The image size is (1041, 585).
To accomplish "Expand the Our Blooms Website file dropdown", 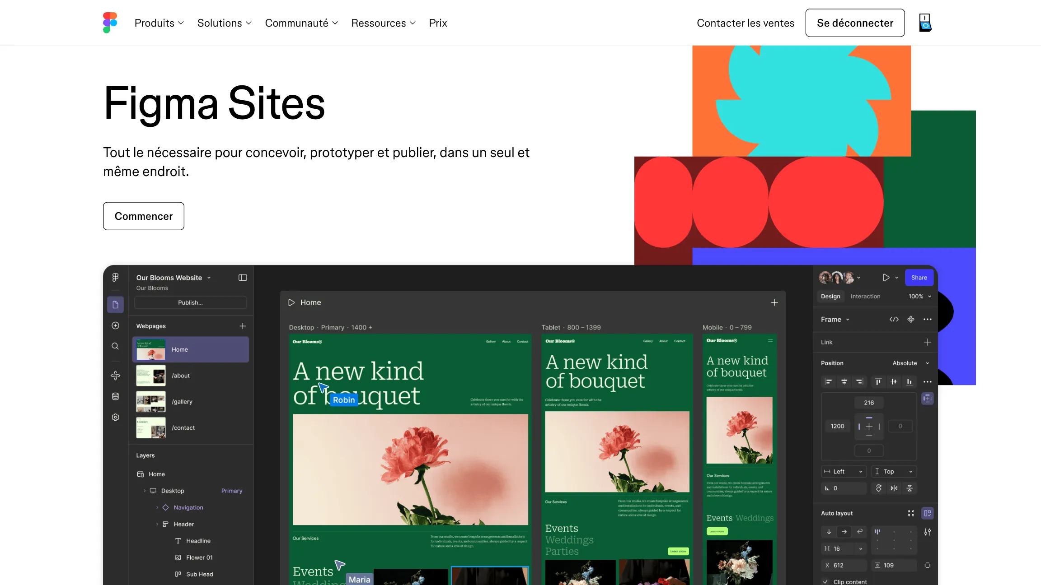I will point(209,278).
